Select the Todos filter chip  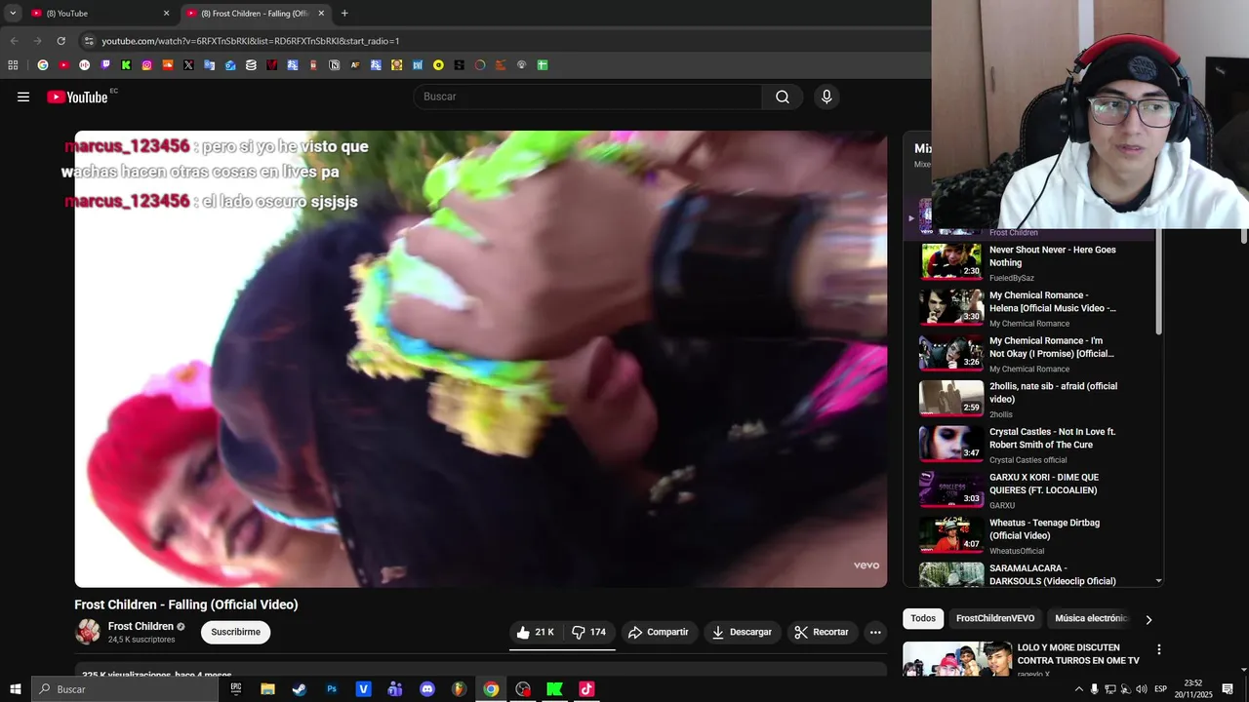(x=923, y=618)
